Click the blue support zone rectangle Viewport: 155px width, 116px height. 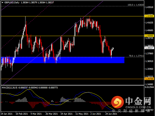coord(63,60)
